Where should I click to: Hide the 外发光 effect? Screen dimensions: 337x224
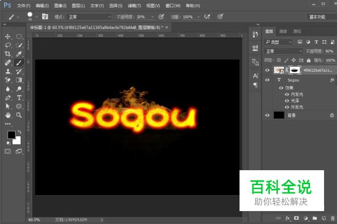pyautogui.click(x=287, y=107)
